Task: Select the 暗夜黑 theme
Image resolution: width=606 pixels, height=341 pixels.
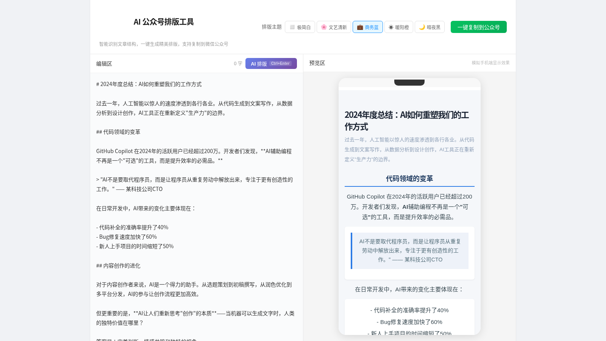Action: [x=430, y=27]
